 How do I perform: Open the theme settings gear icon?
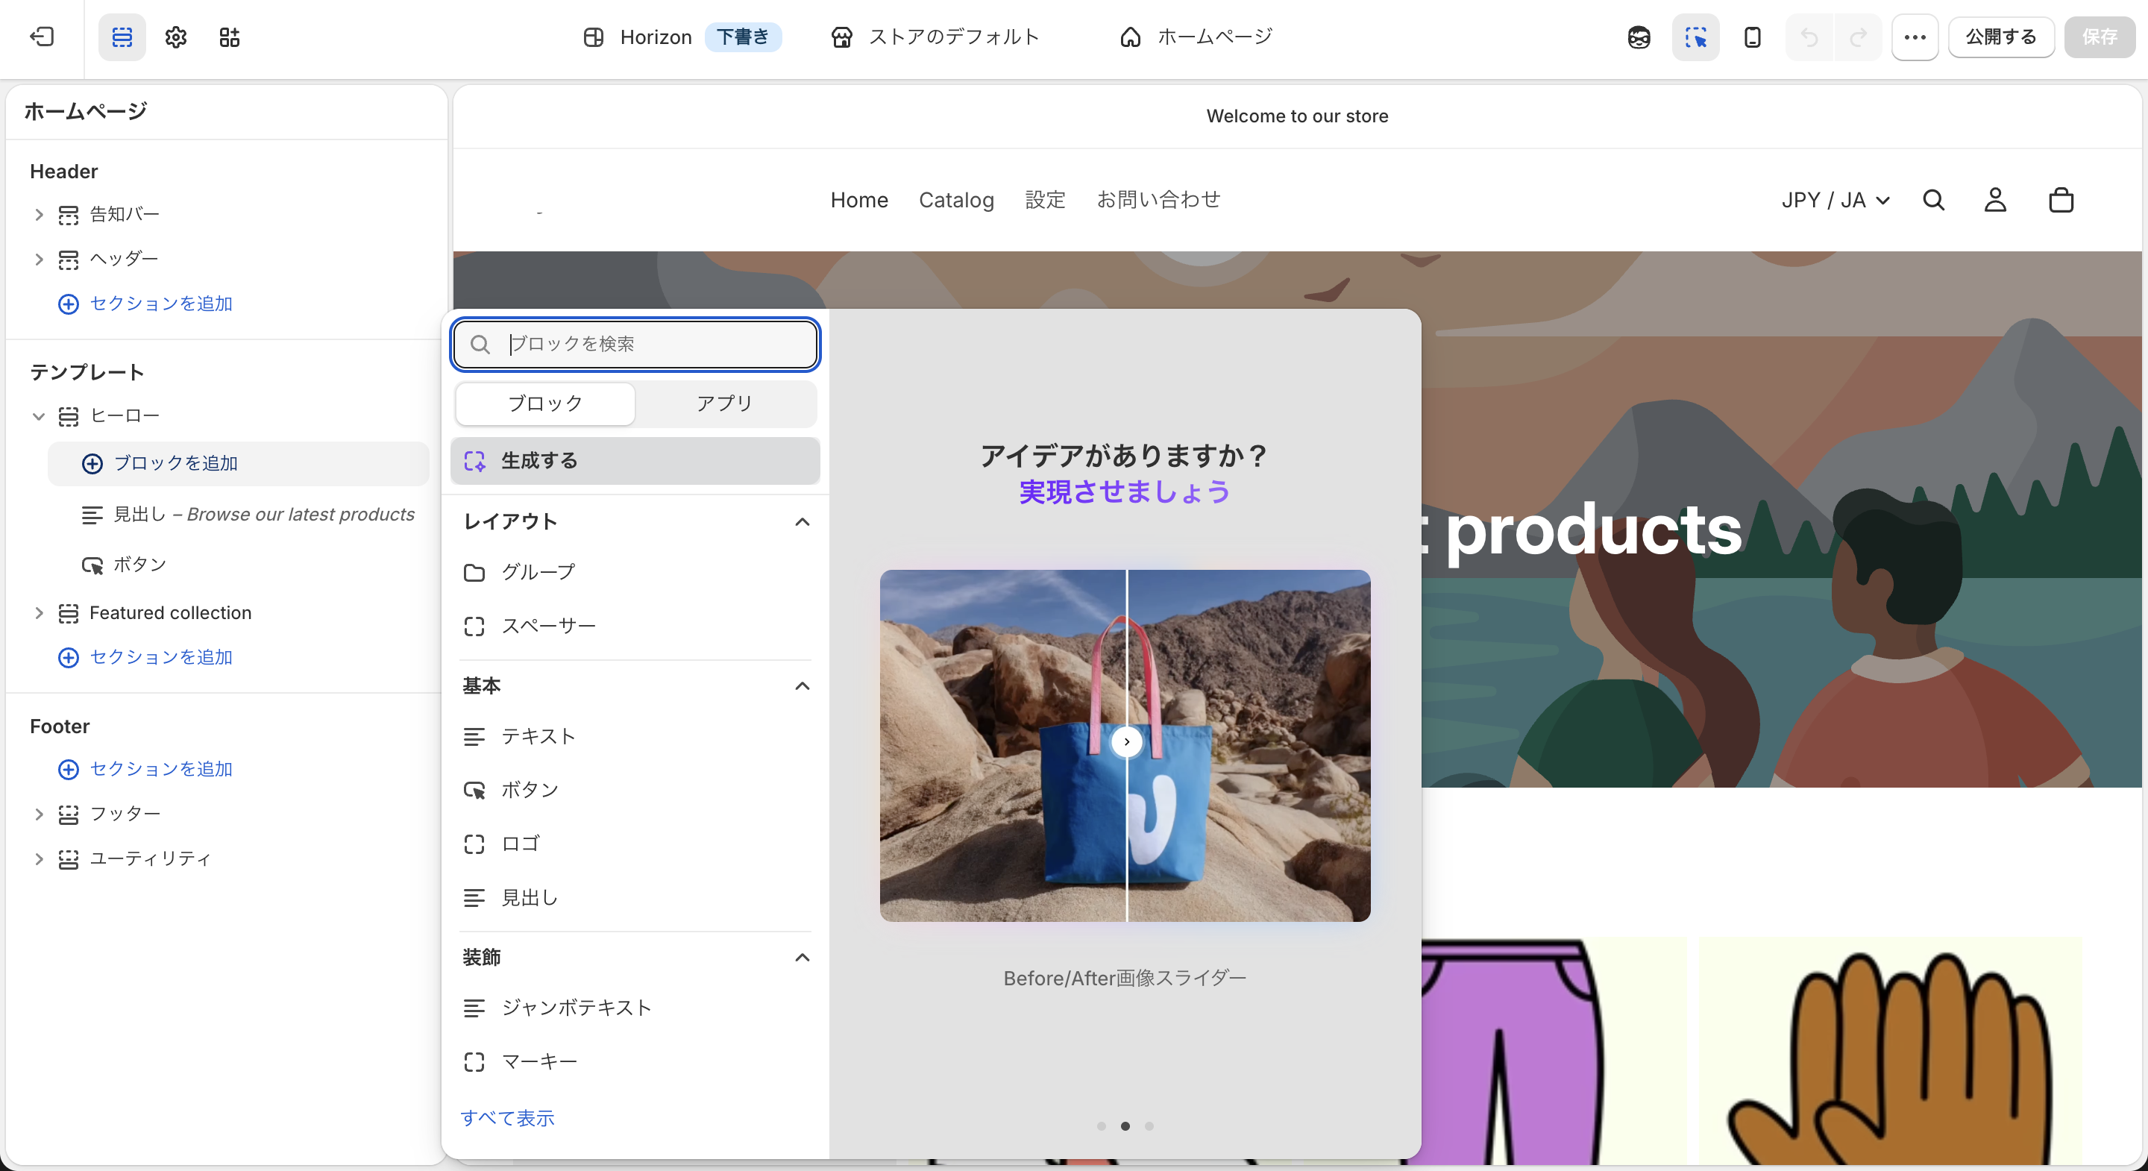click(175, 37)
